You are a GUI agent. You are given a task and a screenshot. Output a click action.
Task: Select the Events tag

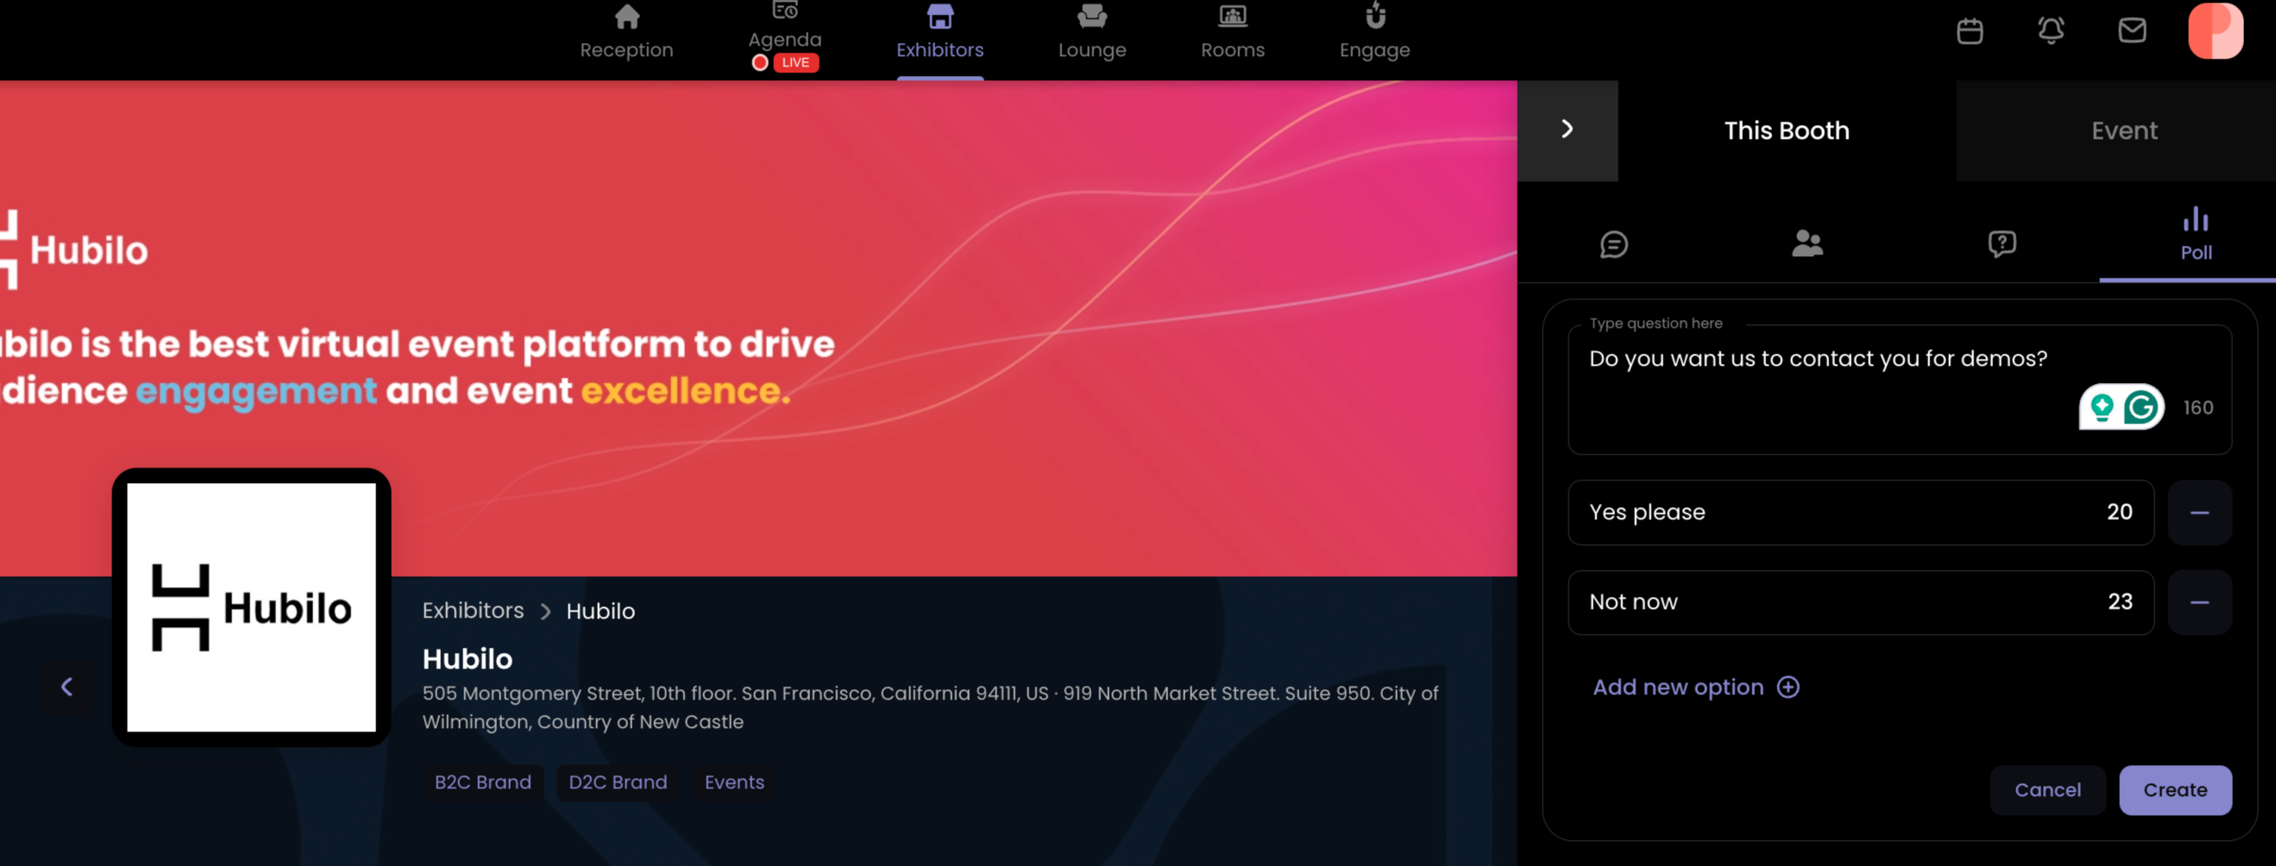point(734,783)
